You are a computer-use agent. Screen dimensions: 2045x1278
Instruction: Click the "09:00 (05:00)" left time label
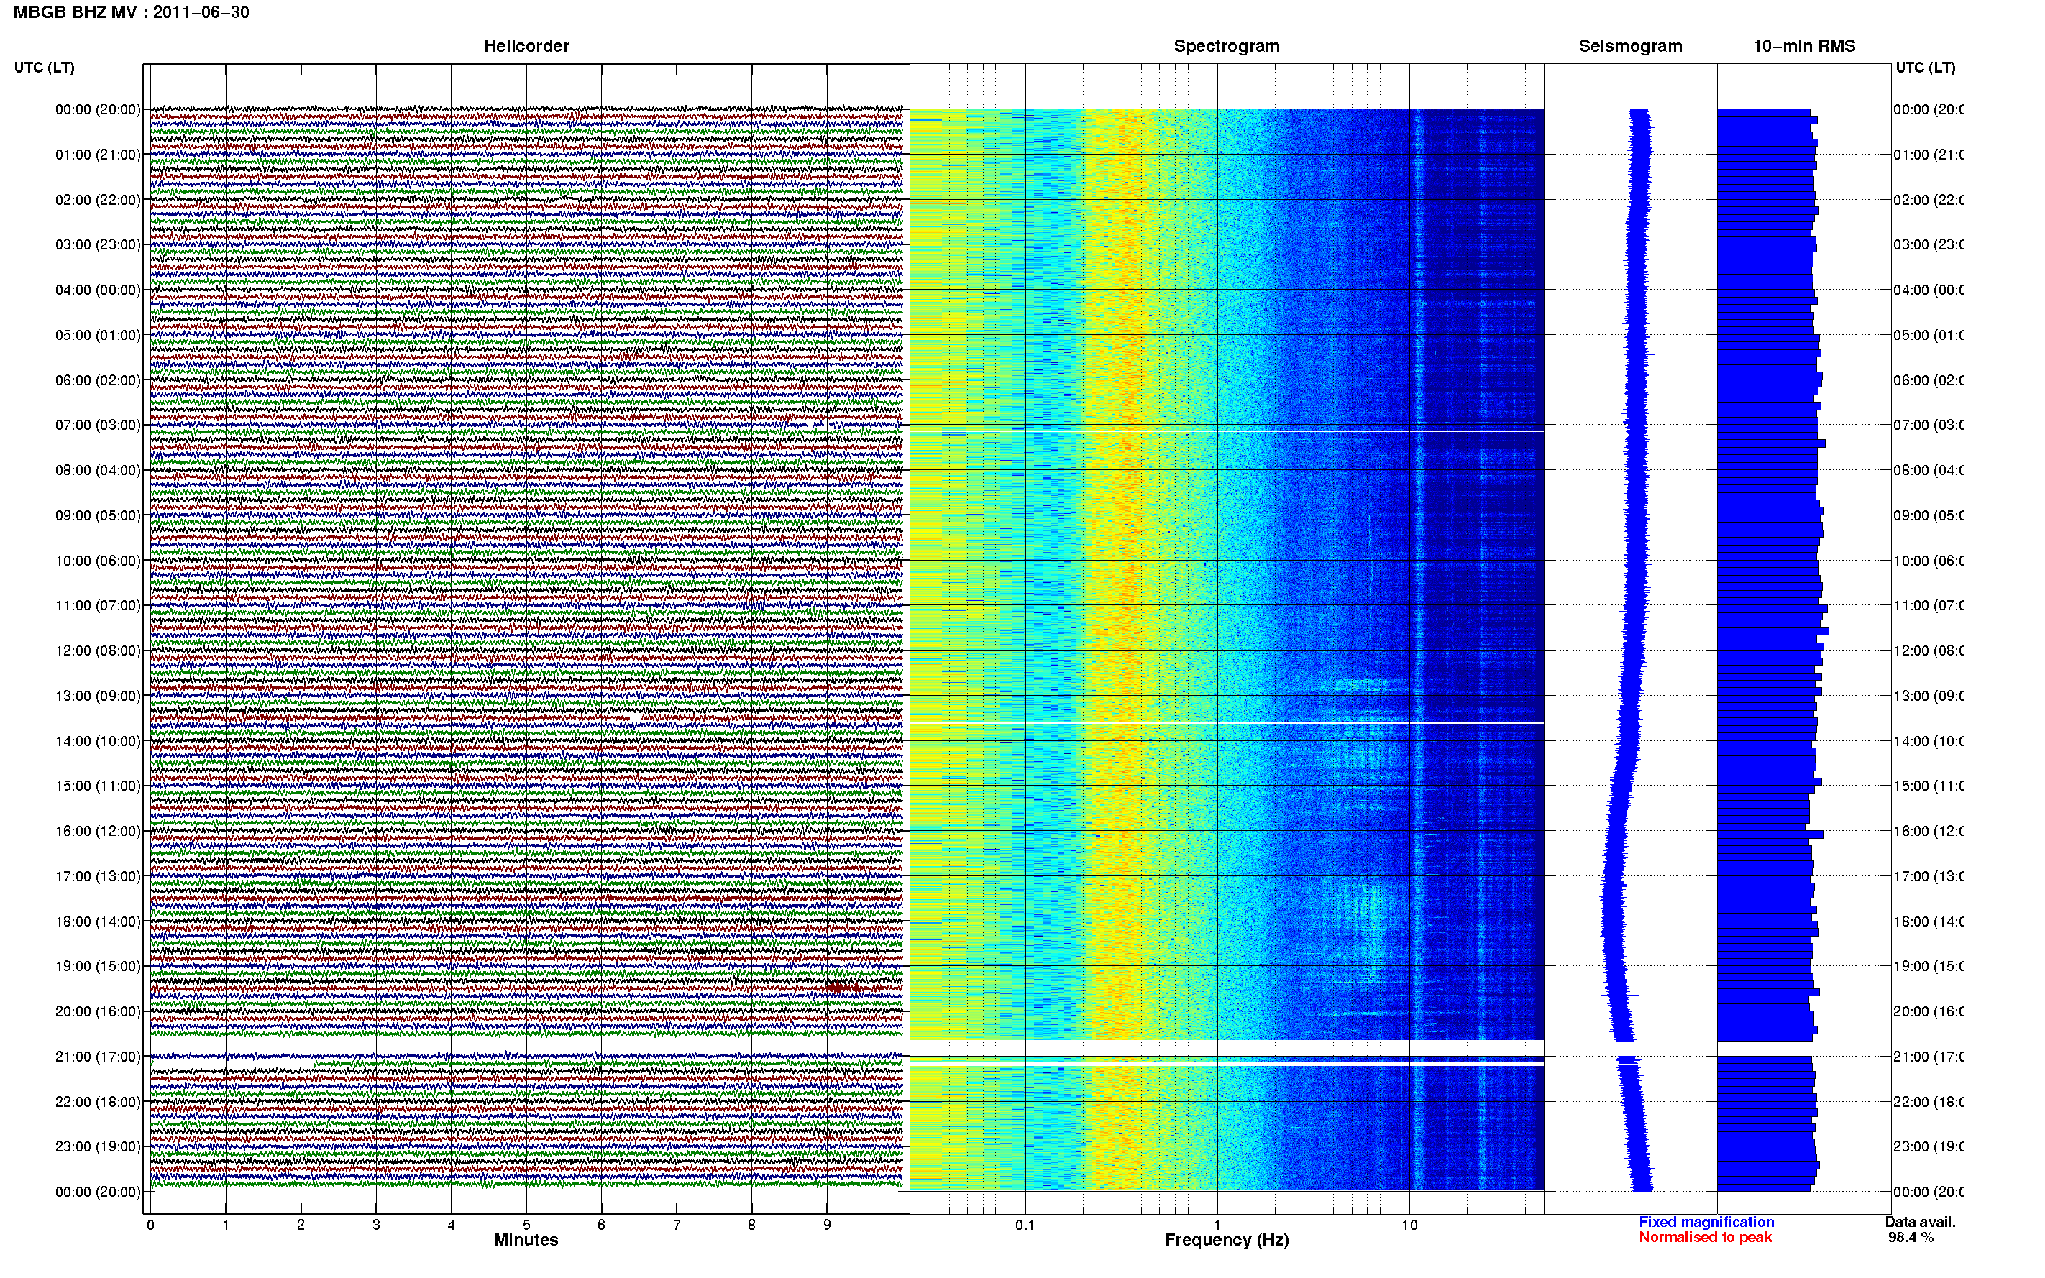point(98,515)
